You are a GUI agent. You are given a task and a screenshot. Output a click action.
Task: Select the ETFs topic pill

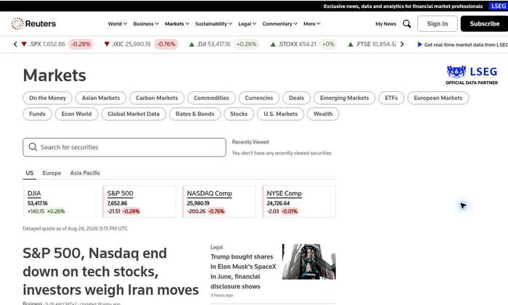point(391,98)
